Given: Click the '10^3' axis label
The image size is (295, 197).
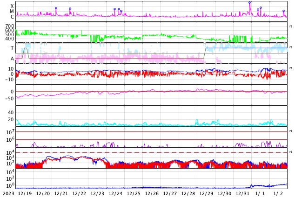Looking at the screenshot, I should (x=10, y=158).
